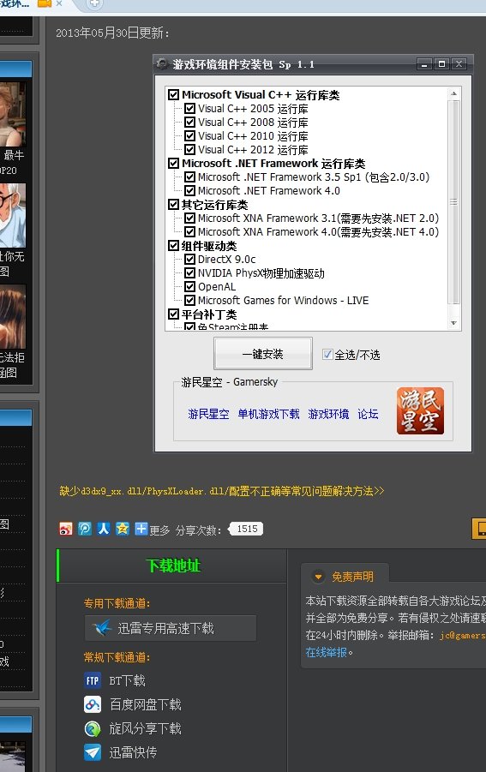Viewport: 486px width, 772px height.
Task: Click the 一键安装 button
Action: (x=263, y=354)
